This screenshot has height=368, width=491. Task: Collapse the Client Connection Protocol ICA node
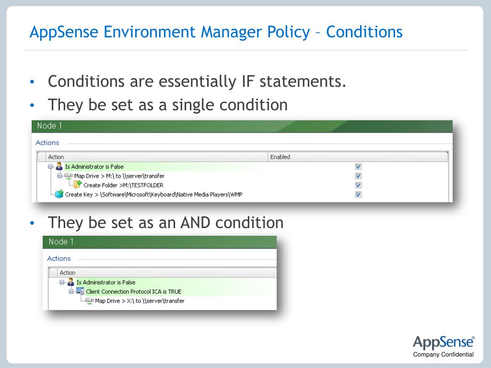pyautogui.click(x=71, y=291)
